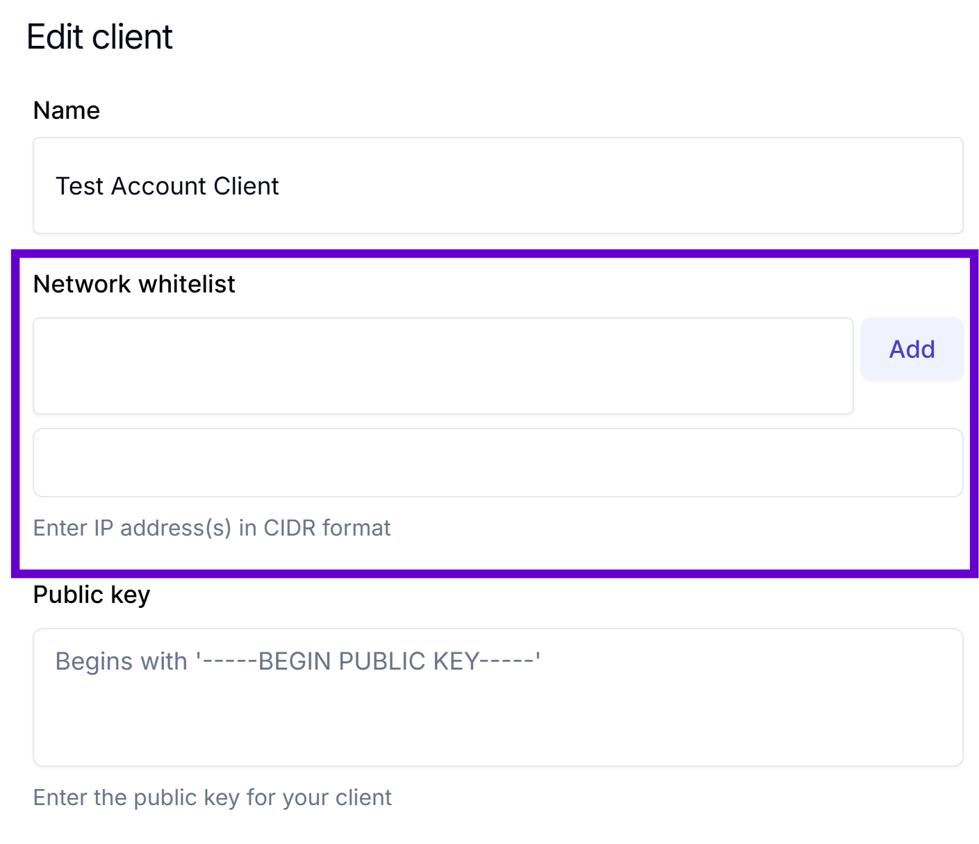Click the Public key label
Image resolution: width=979 pixels, height=844 pixels.
tap(92, 595)
